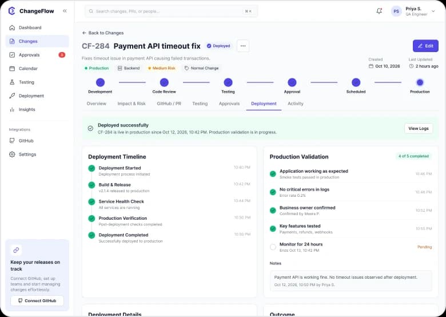
Task: Click the GitHub icon under Integrations
Action: click(12, 141)
